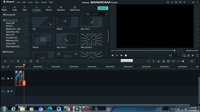Open the Help menu
Viewport: 200px width, 112px height.
point(51,2)
